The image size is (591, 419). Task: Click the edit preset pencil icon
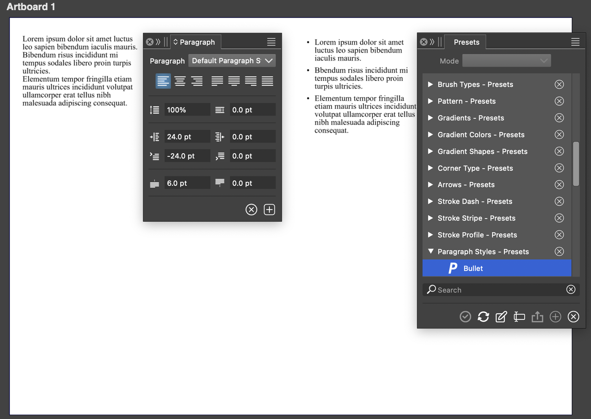[501, 317]
